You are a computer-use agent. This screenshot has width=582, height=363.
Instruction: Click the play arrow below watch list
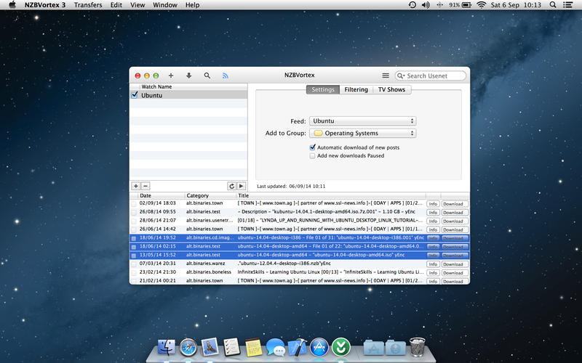[241, 187]
